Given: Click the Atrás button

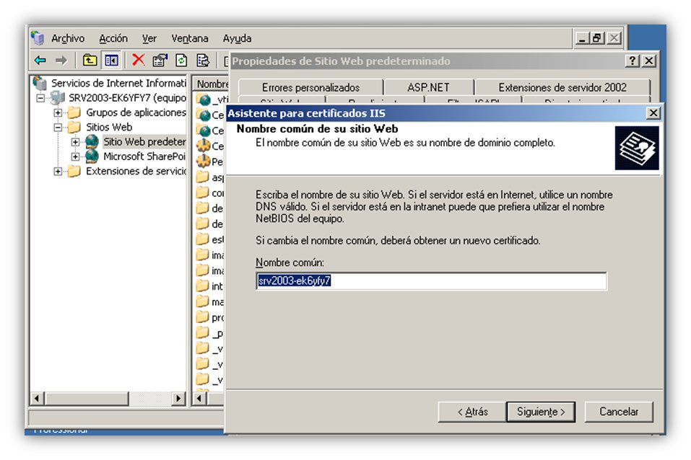Looking at the screenshot, I should click(472, 412).
